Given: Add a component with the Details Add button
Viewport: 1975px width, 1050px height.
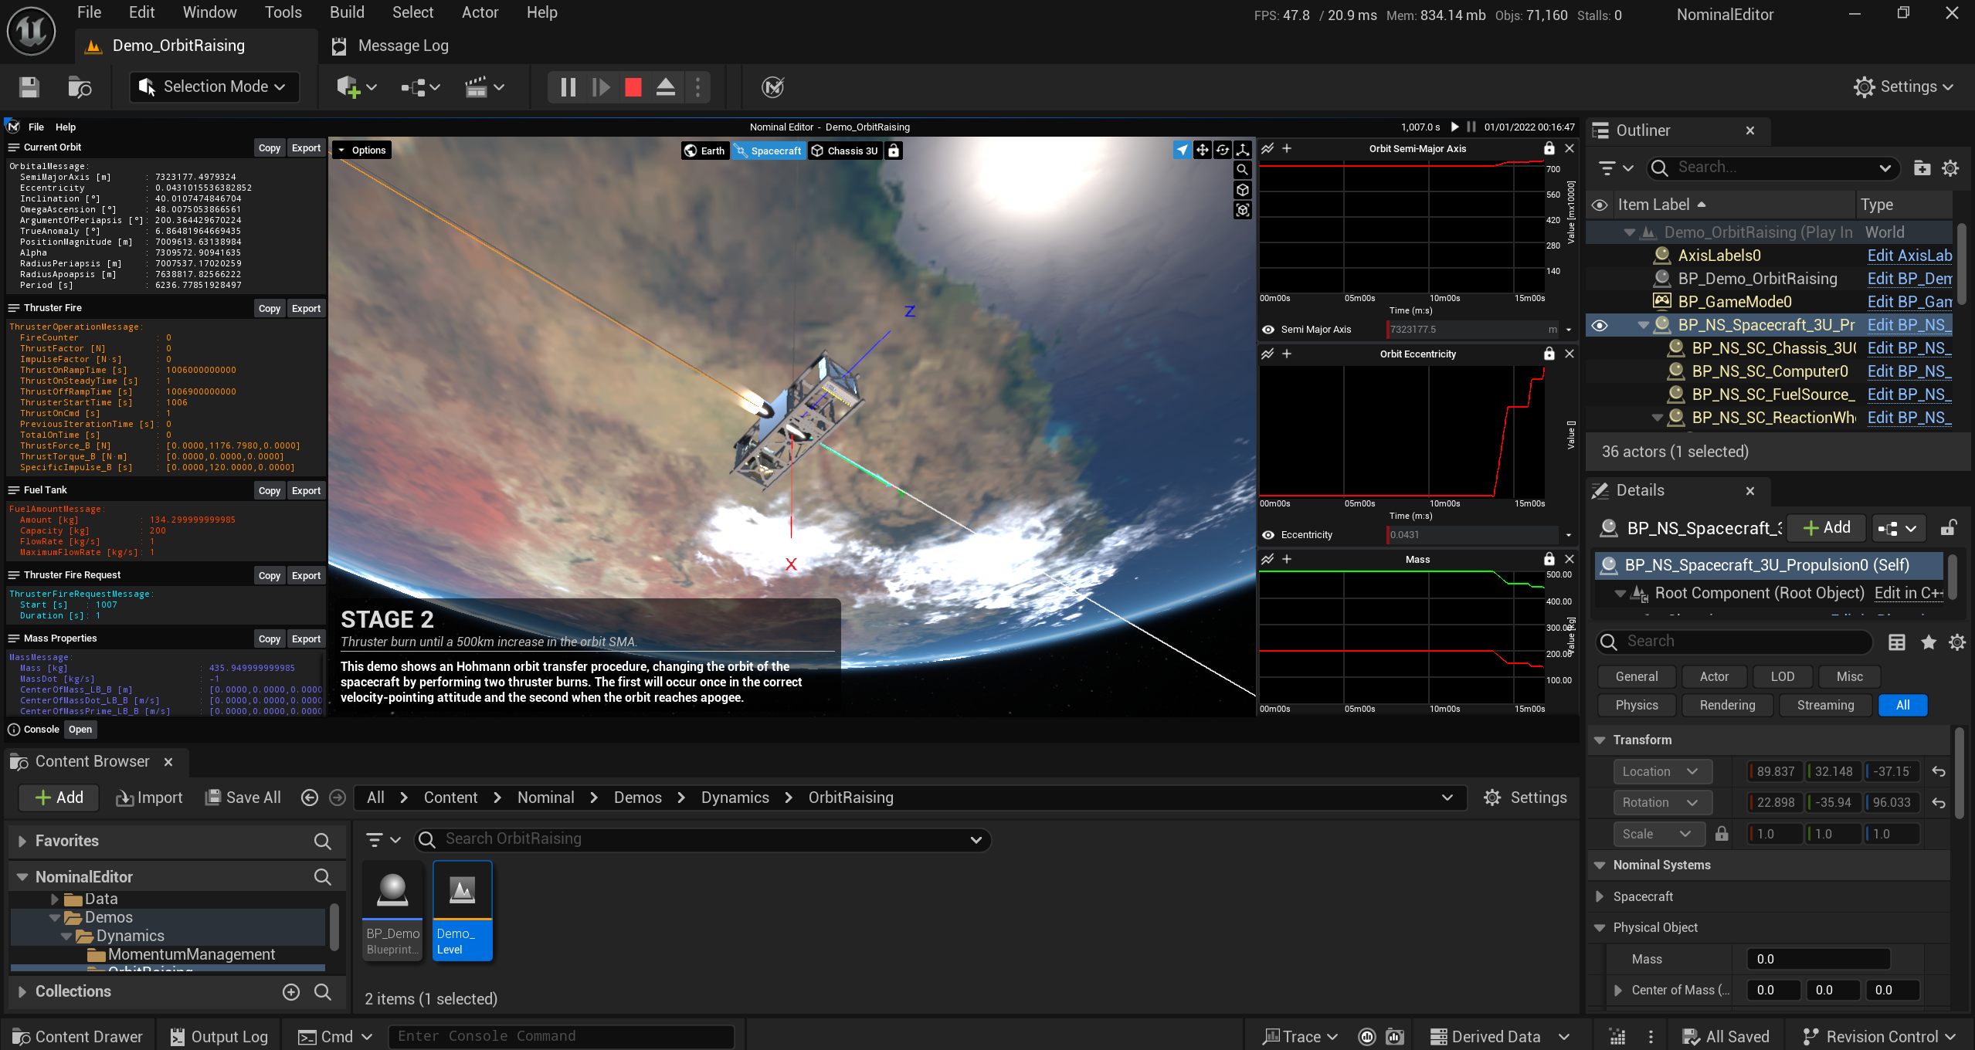Looking at the screenshot, I should [x=1827, y=528].
